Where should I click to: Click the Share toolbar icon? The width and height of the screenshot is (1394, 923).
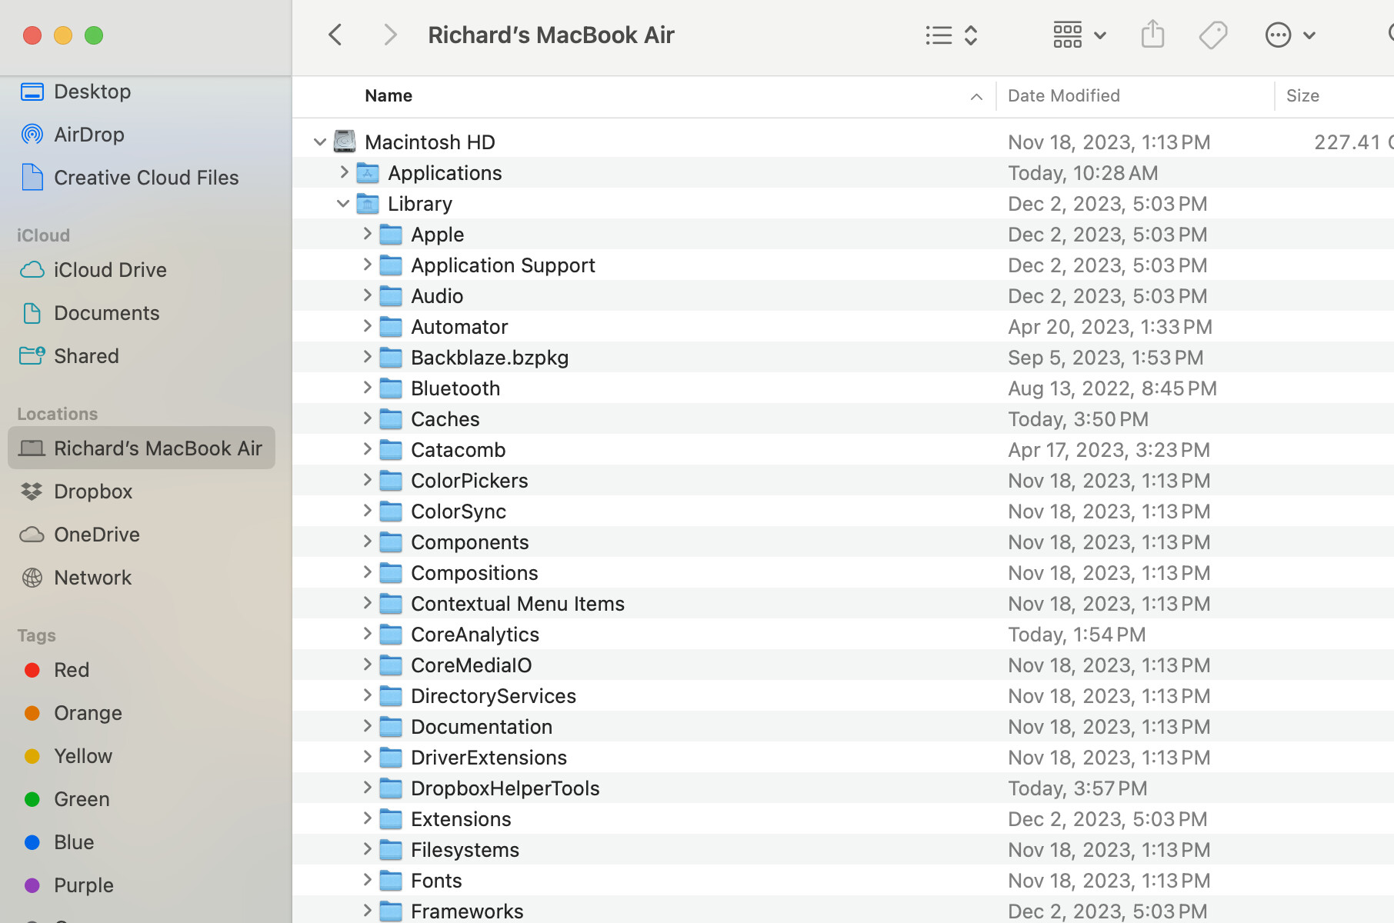pyautogui.click(x=1152, y=35)
